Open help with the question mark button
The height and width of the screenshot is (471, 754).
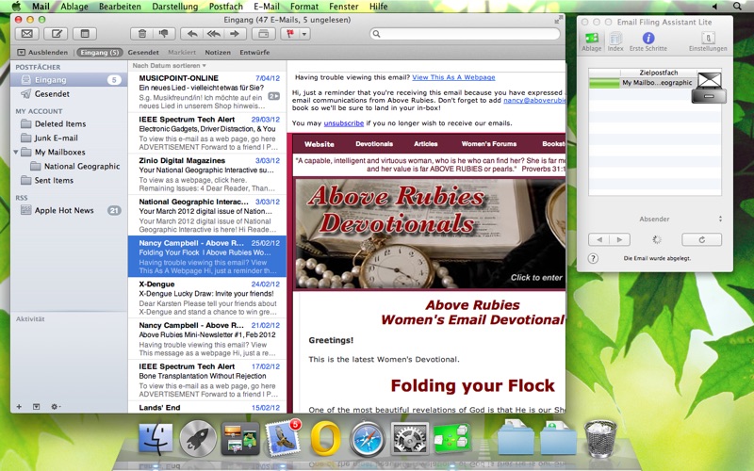593,258
